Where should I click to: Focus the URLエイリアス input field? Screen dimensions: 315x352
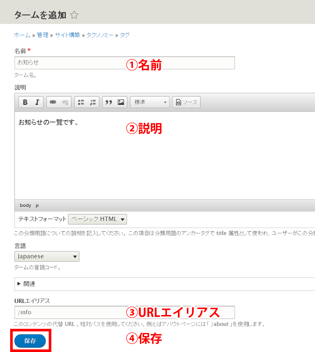point(125,312)
